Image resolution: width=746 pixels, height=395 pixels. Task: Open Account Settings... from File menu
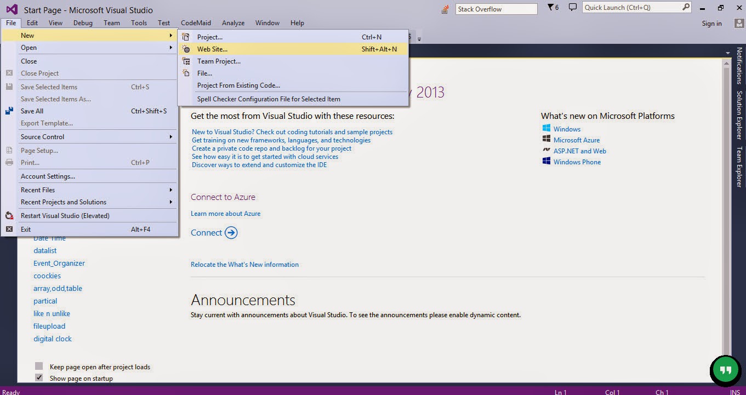point(90,176)
